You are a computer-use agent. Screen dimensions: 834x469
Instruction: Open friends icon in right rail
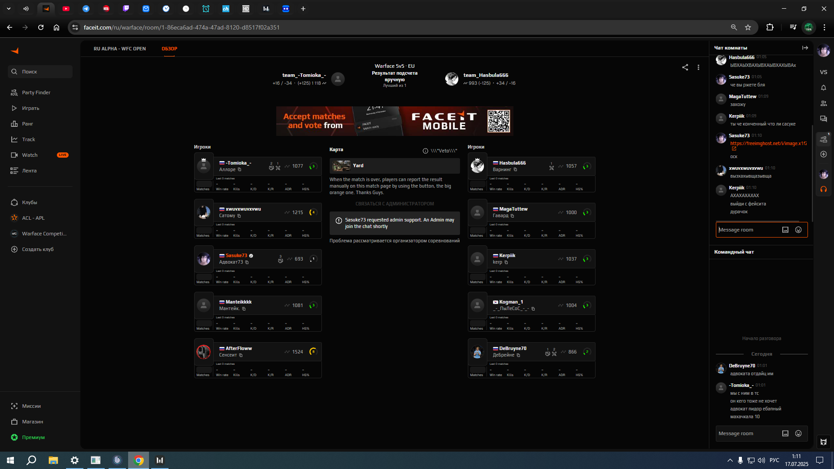click(x=824, y=103)
